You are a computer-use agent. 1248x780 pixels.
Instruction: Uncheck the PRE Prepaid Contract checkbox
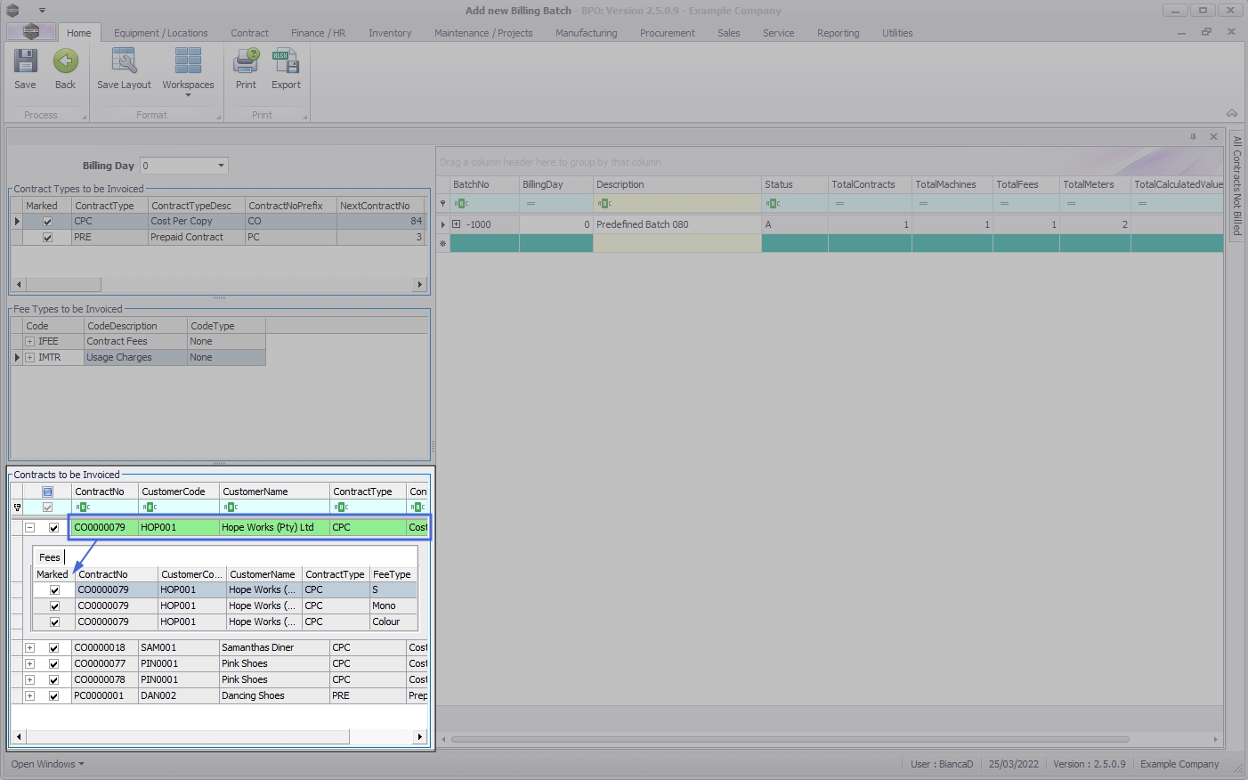pos(48,238)
